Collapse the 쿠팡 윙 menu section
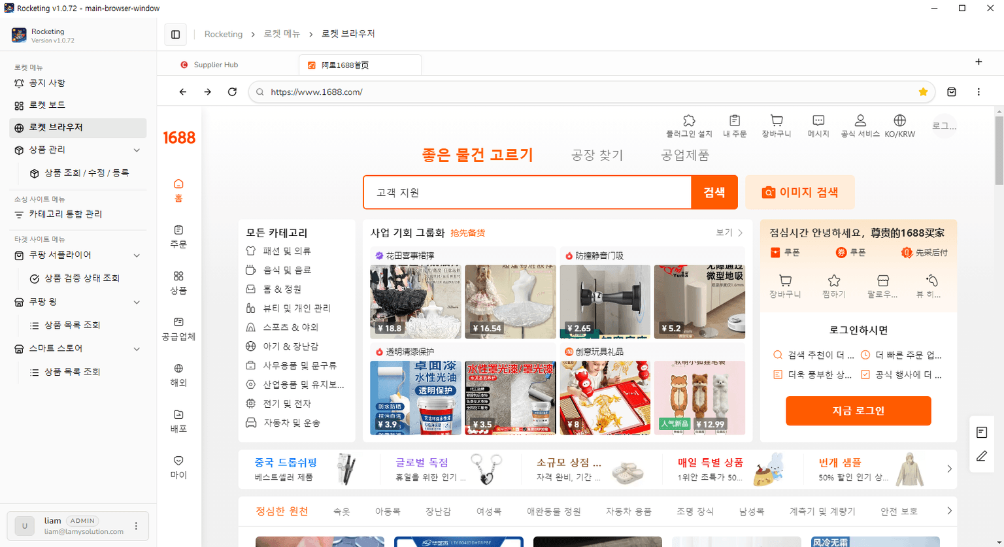This screenshot has width=1004, height=547. (x=77, y=302)
